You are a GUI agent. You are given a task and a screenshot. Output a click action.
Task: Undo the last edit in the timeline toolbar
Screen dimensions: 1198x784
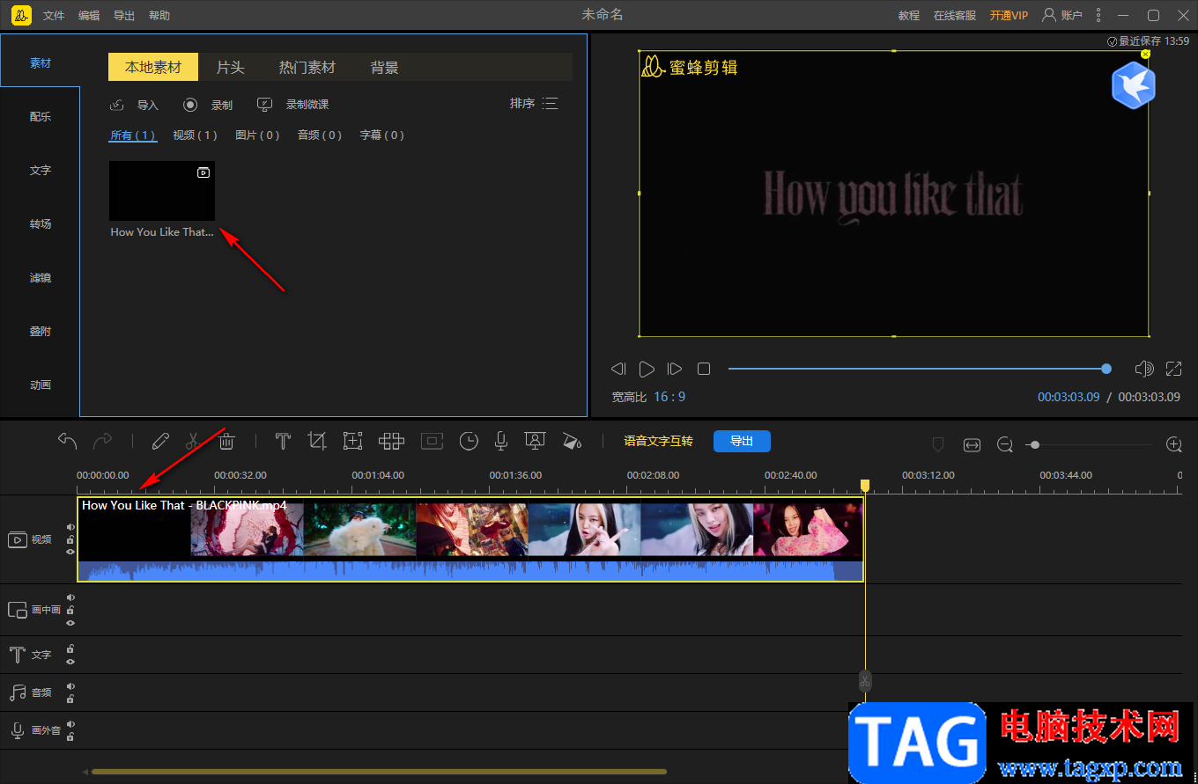click(x=68, y=441)
